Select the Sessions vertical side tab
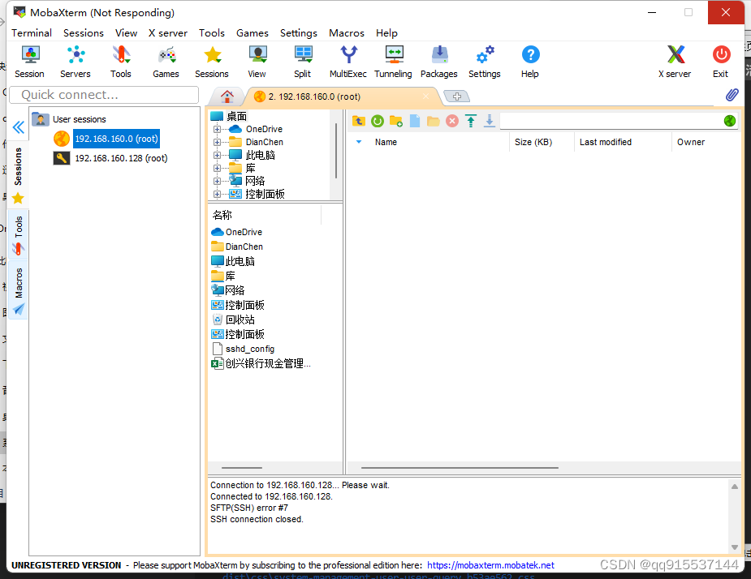Screen dimensions: 751x579 tap(18, 175)
